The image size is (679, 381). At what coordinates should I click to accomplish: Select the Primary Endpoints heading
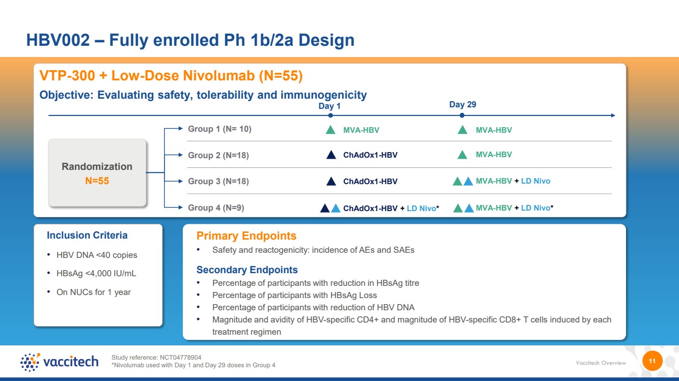(247, 236)
